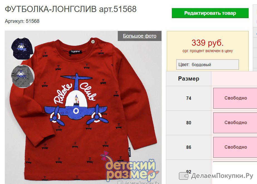Image resolution: width=257 pixels, height=184 pixels.
Task: Click the green Редактировать товар button
Action: 210,13
